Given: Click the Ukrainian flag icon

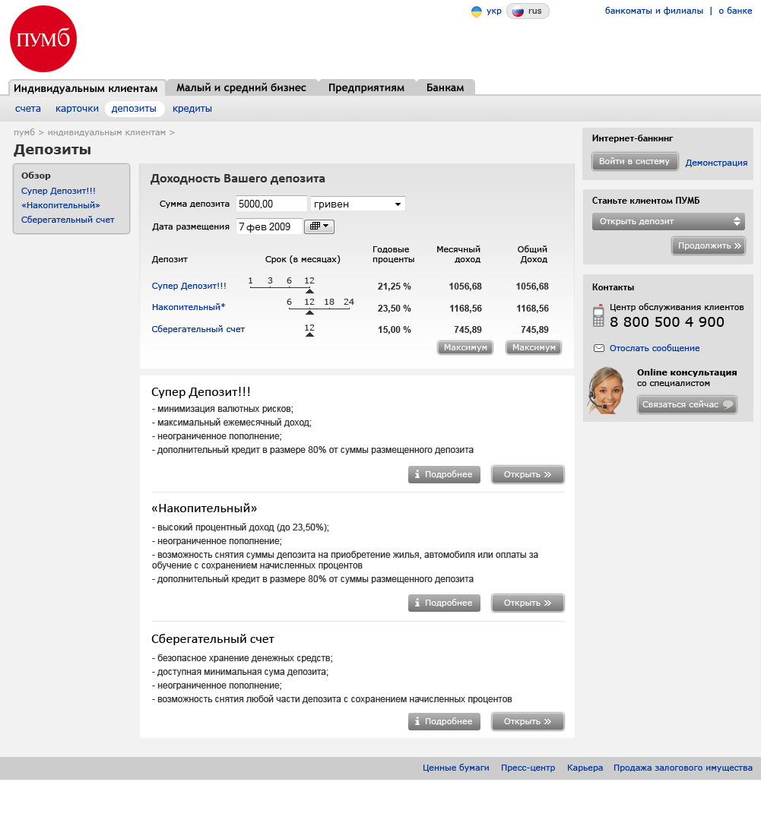Looking at the screenshot, I should pos(476,11).
